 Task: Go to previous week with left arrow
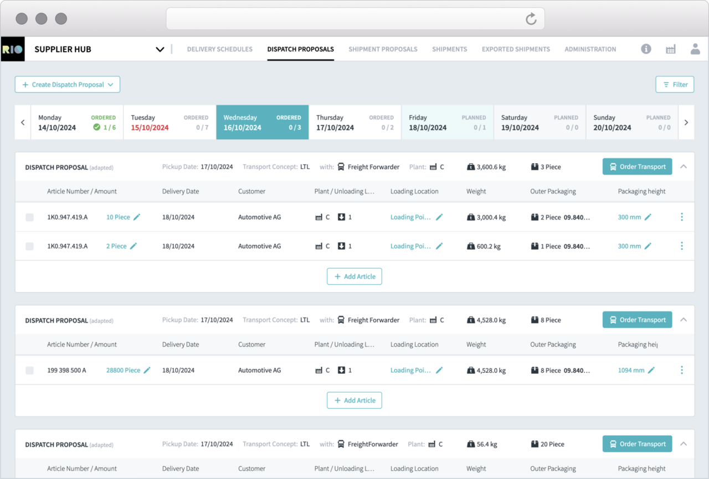(23, 122)
